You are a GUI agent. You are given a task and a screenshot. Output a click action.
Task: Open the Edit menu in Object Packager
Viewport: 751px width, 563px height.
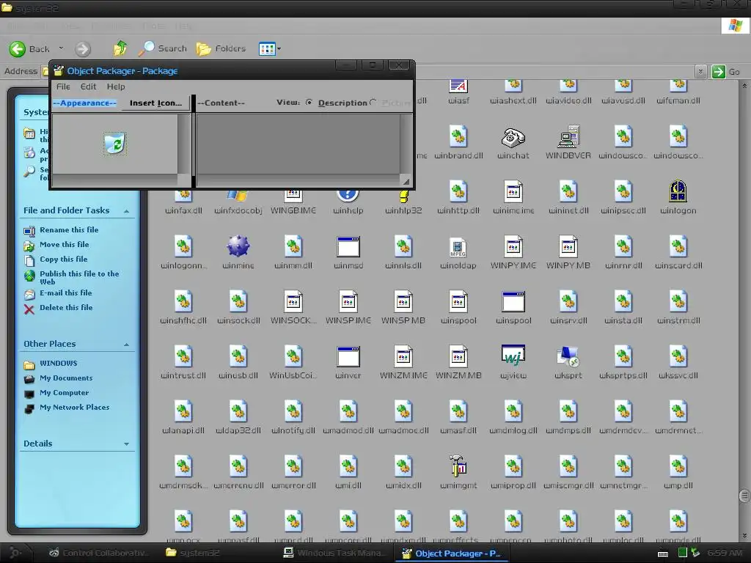tap(88, 87)
